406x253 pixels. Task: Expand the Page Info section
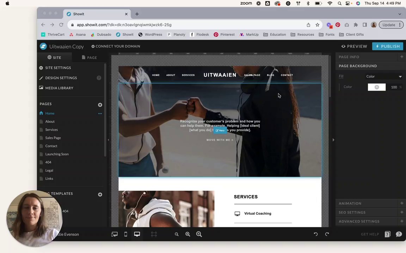tap(402, 57)
